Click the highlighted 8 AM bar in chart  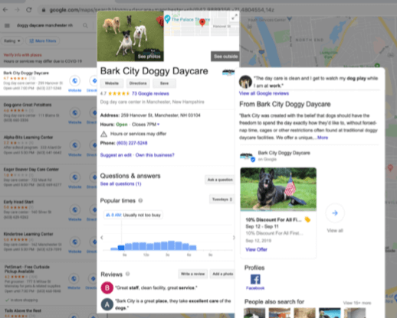[x=121, y=248]
